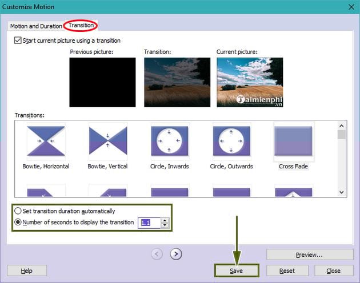Open the Preview... button
This screenshot has width=360, height=283.
(310, 255)
